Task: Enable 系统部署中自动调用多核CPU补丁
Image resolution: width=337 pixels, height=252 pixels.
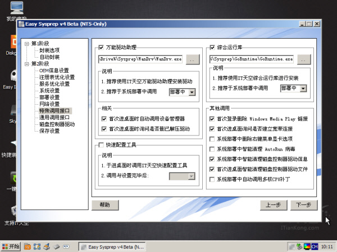Action: click(x=212, y=179)
